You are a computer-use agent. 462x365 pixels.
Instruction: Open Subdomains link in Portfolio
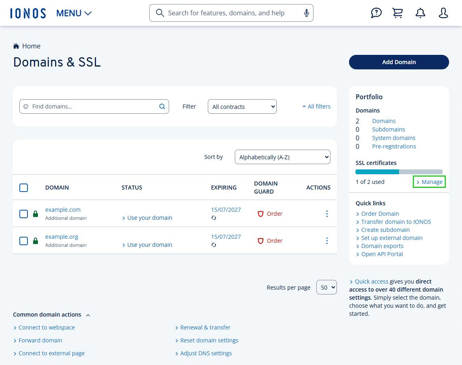[x=388, y=129]
